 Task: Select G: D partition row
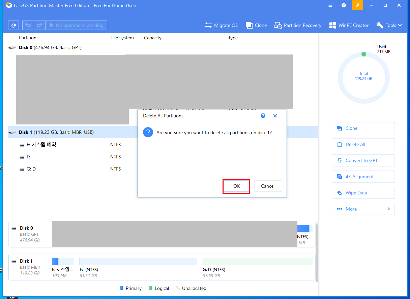point(73,169)
